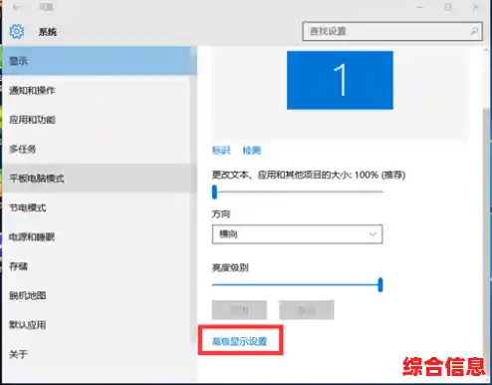The image size is (492, 385).
Task: Click the 标识 identify link
Action: coord(221,151)
